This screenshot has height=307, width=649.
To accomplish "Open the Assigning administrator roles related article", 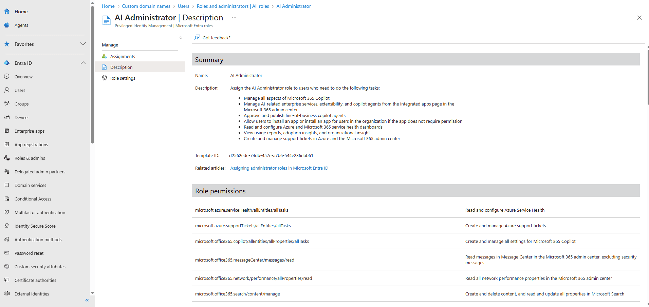I will [279, 168].
